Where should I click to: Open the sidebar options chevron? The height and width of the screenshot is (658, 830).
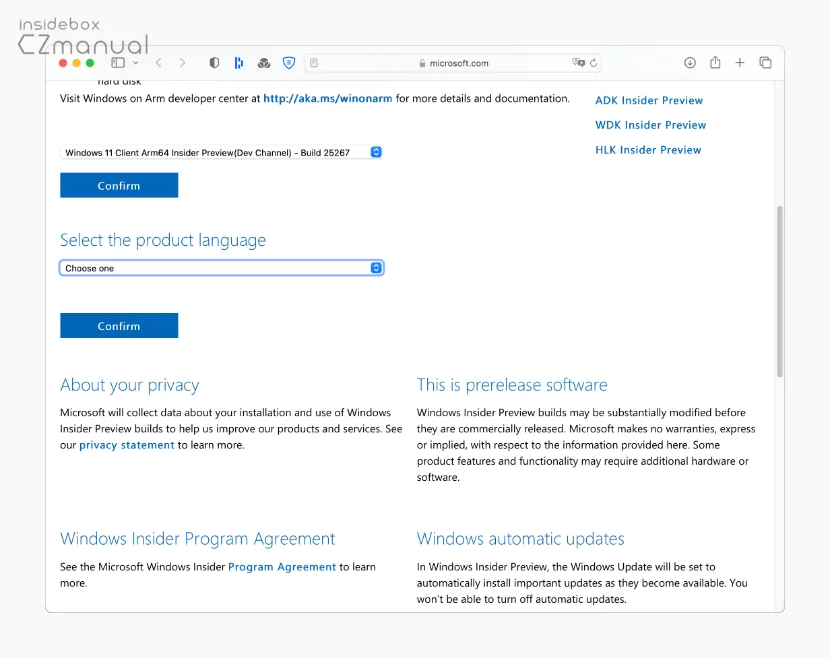[x=135, y=63]
